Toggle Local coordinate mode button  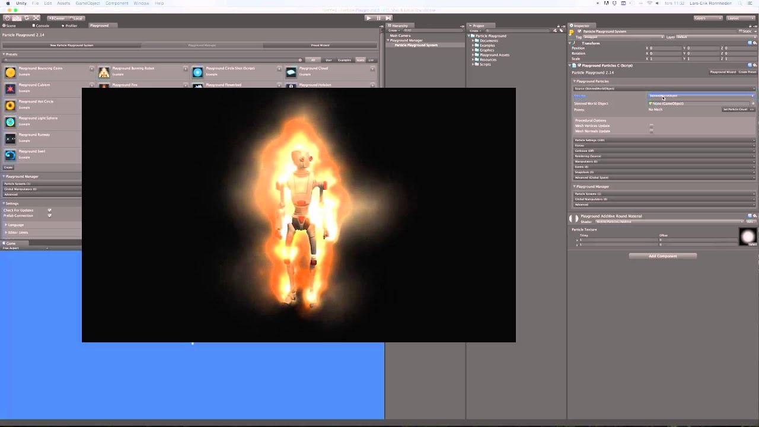[76, 18]
